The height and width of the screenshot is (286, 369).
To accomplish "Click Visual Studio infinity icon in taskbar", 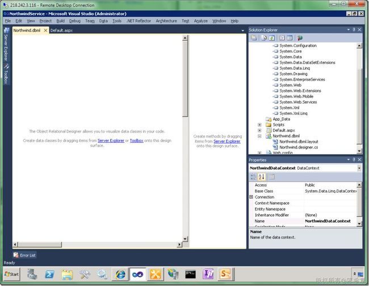I will [x=138, y=274].
